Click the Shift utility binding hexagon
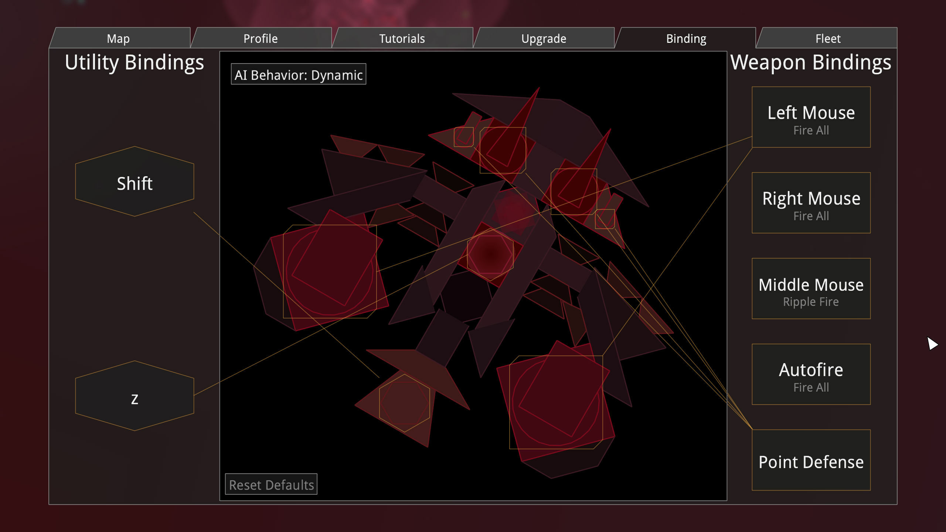The height and width of the screenshot is (532, 946). click(x=134, y=183)
